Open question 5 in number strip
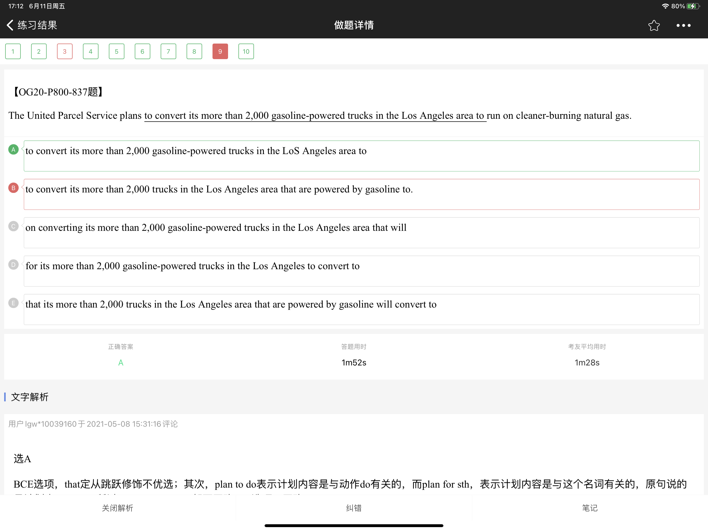This screenshot has height=531, width=708. tap(117, 52)
